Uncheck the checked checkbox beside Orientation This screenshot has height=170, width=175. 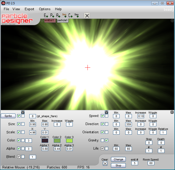tap(102, 132)
